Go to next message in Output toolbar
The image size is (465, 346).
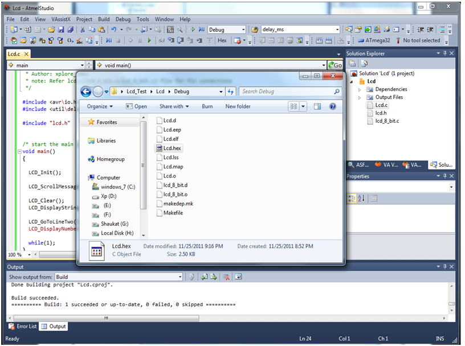click(213, 277)
